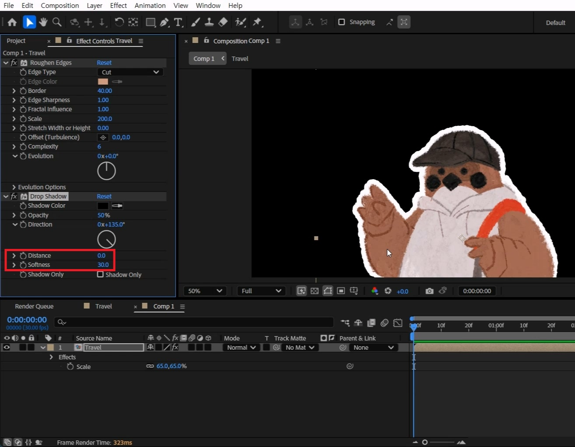Open the No Mat track matte dropdown
Image resolution: width=575 pixels, height=447 pixels.
(300, 348)
